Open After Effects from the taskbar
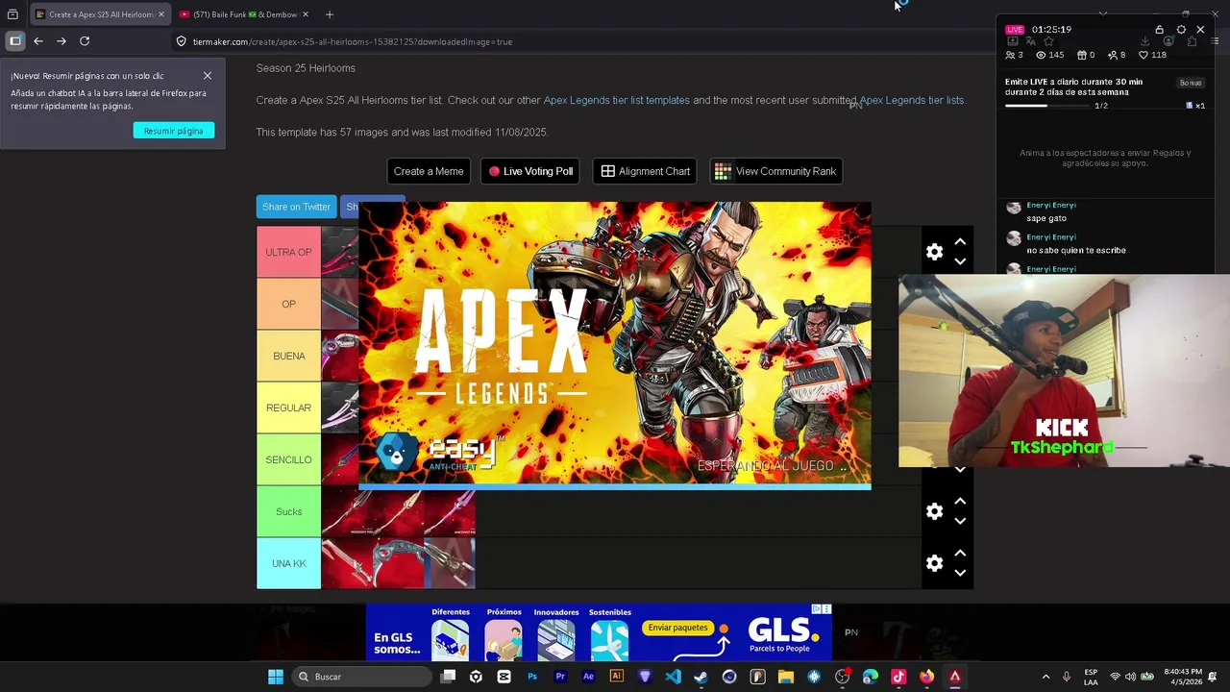The width and height of the screenshot is (1230, 692). click(588, 677)
